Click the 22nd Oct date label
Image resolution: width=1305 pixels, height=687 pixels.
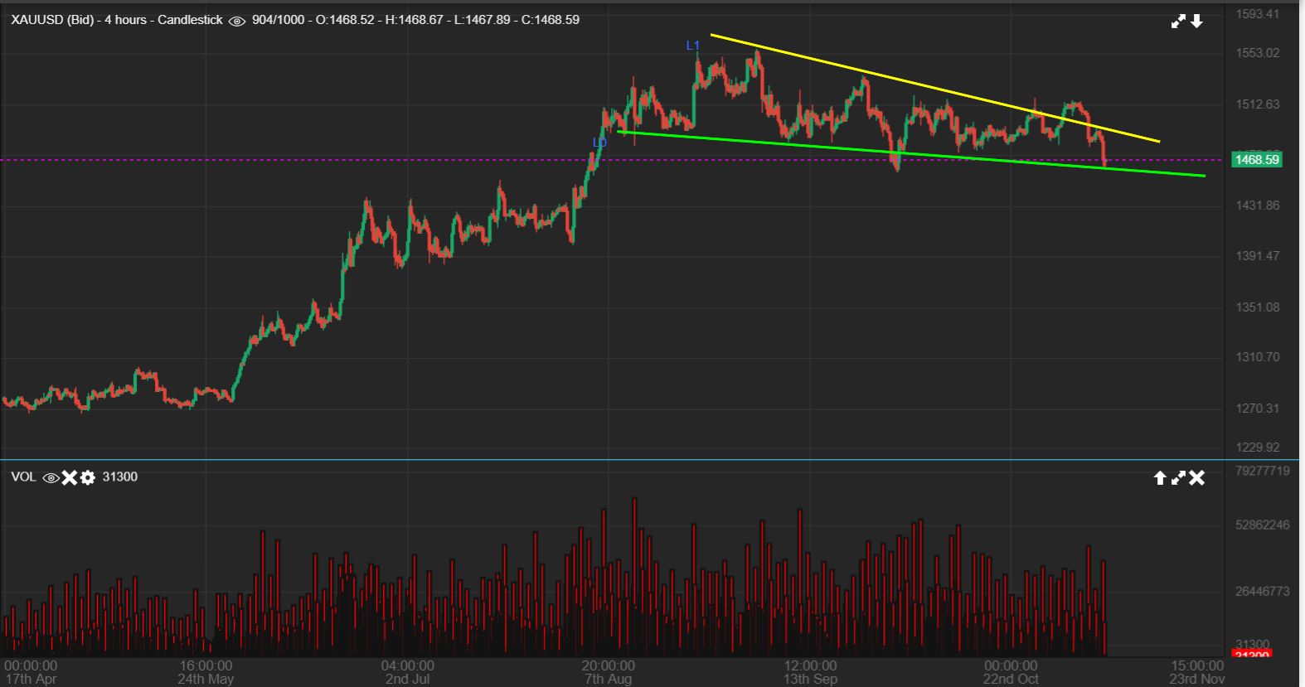coord(1011,679)
